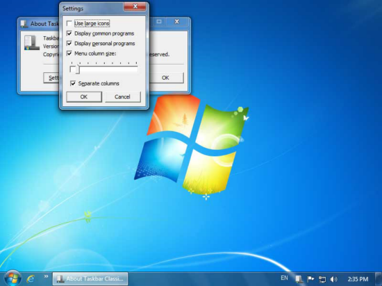Click Settings button in About window
Screen dimensions: 382x286
pos(51,78)
